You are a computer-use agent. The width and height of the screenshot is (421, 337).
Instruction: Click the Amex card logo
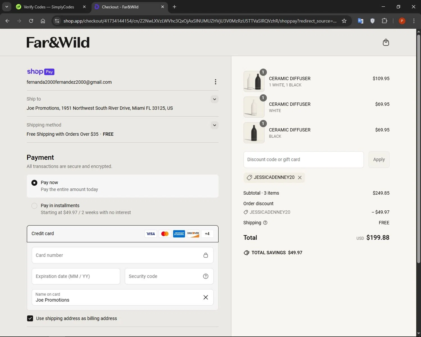click(x=179, y=234)
